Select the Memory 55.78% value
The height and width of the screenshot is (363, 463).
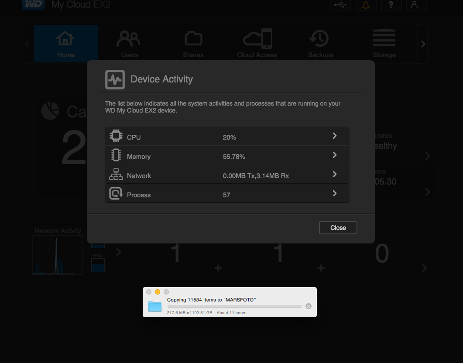coord(234,157)
